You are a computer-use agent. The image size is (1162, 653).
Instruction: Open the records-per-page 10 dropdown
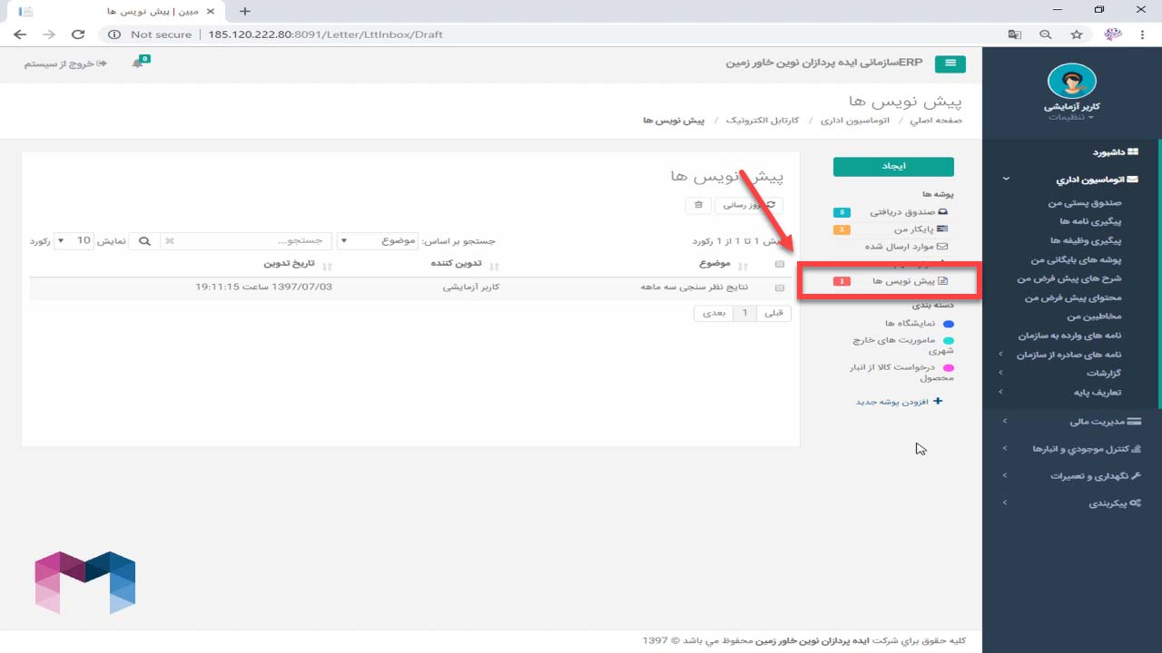pos(74,241)
